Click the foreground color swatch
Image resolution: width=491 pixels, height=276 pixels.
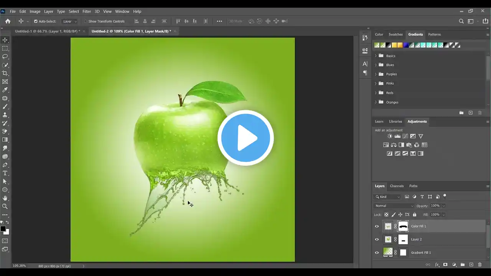pyautogui.click(x=3, y=229)
